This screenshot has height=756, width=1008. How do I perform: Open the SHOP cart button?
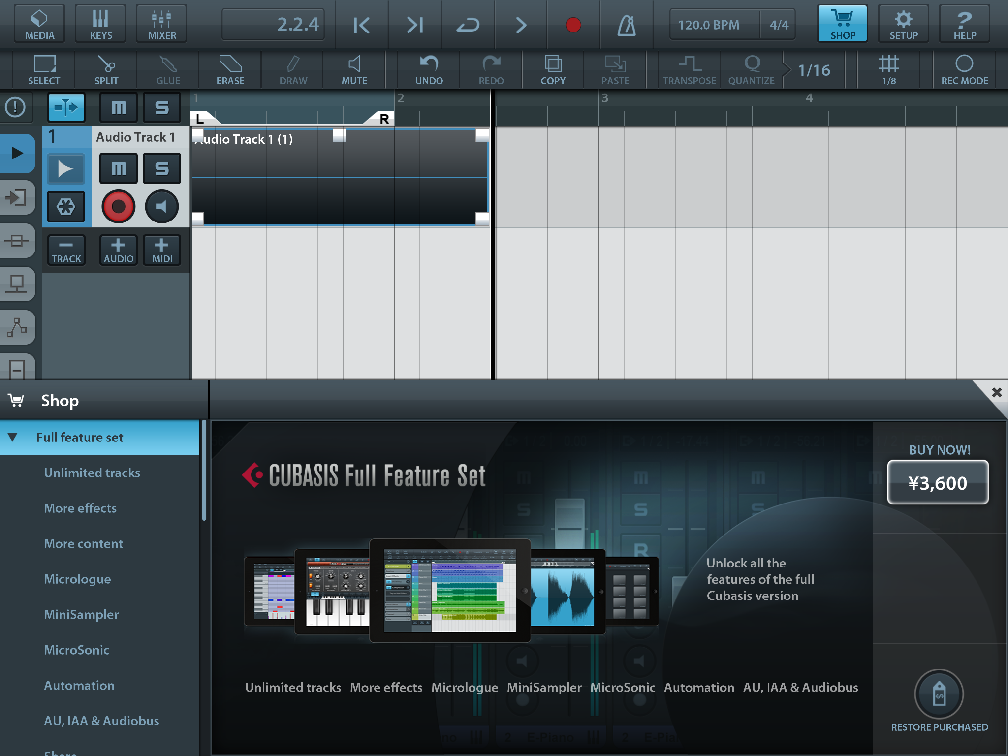[x=843, y=24]
